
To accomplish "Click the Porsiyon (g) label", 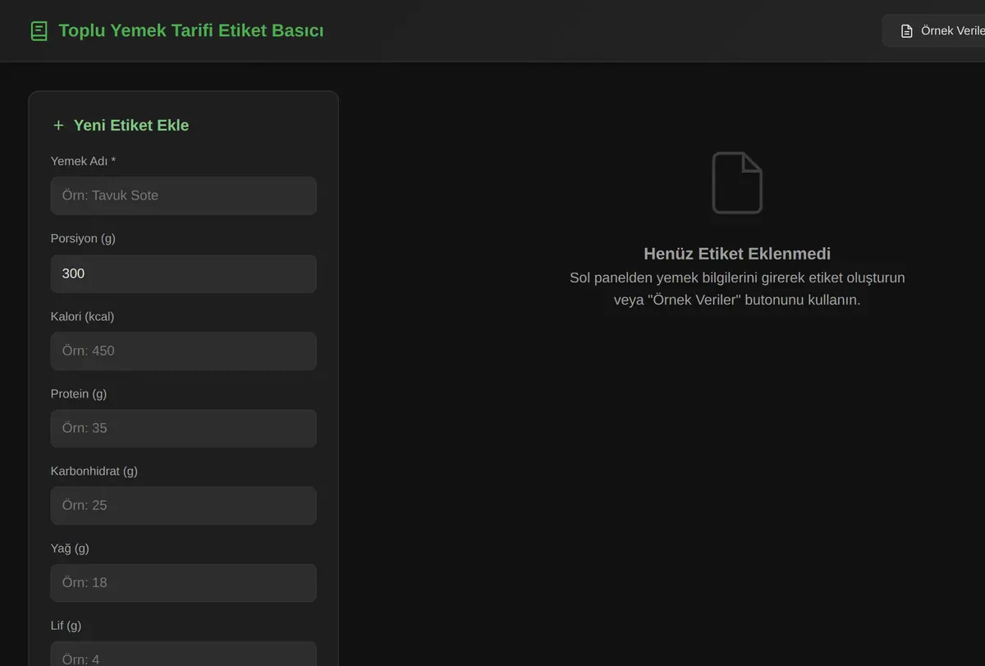I will click(83, 238).
